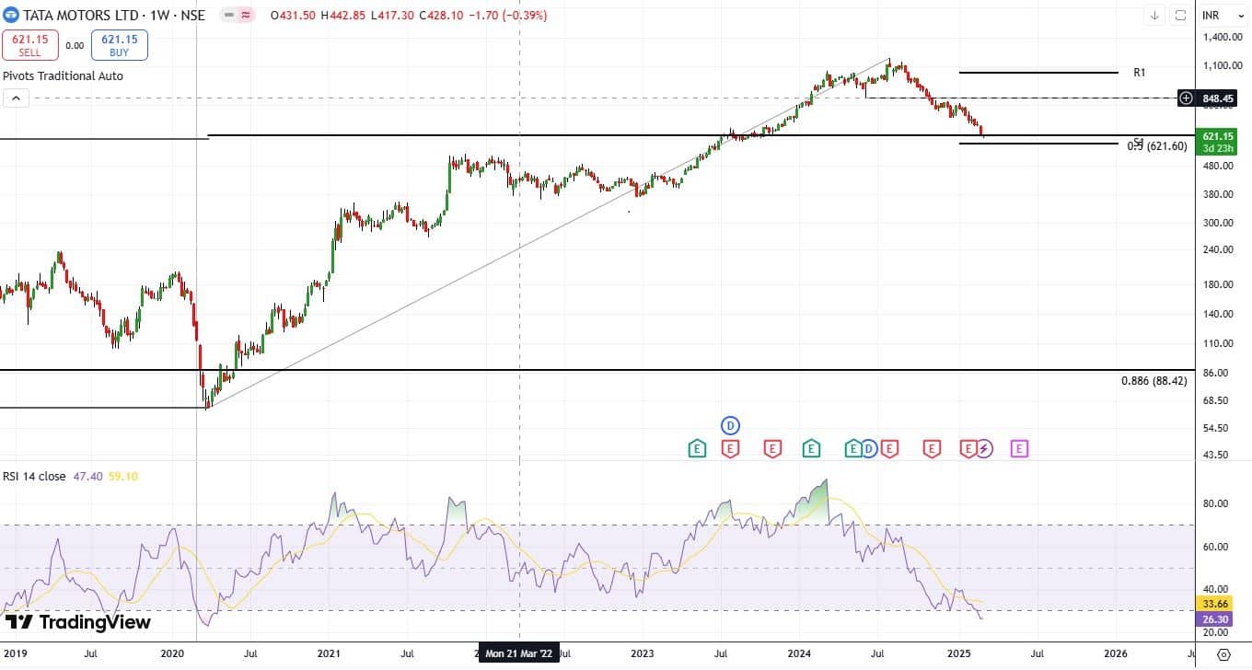1252x670 pixels.
Task: Click the Mon 21 Mar '22 date marker
Action: (x=520, y=653)
